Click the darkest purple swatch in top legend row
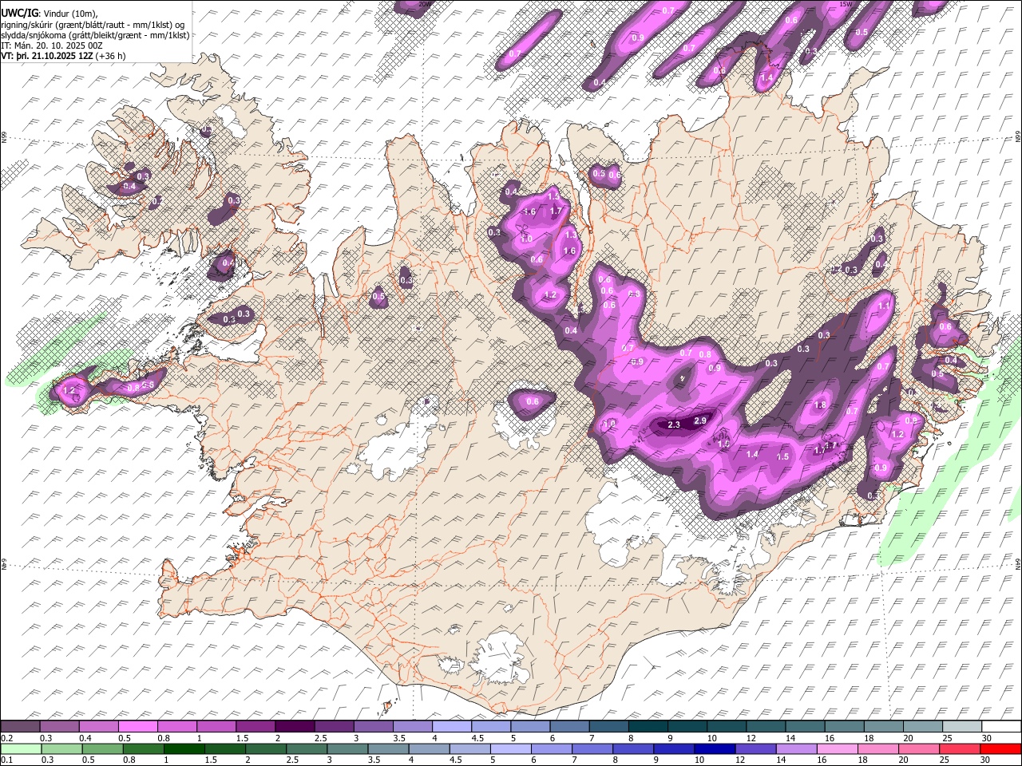This screenshot has width=1022, height=766. [x=295, y=726]
